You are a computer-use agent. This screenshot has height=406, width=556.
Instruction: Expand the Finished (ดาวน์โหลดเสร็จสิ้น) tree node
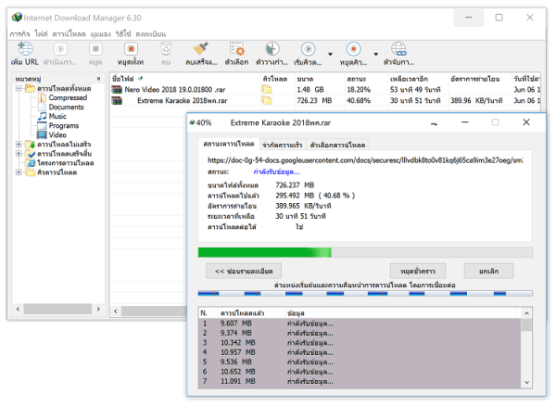19,154
